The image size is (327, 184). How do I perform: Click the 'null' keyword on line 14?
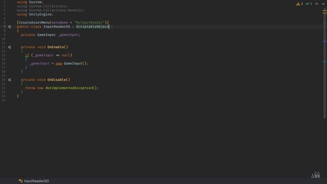(66, 55)
